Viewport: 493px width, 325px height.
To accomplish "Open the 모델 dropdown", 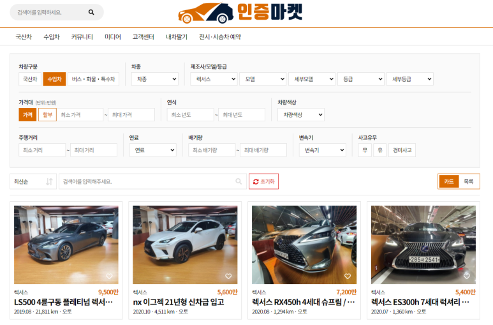I will 263,79.
